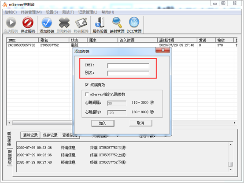Click log entry at 09:23:36 下线

pyautogui.click(x=72, y=148)
